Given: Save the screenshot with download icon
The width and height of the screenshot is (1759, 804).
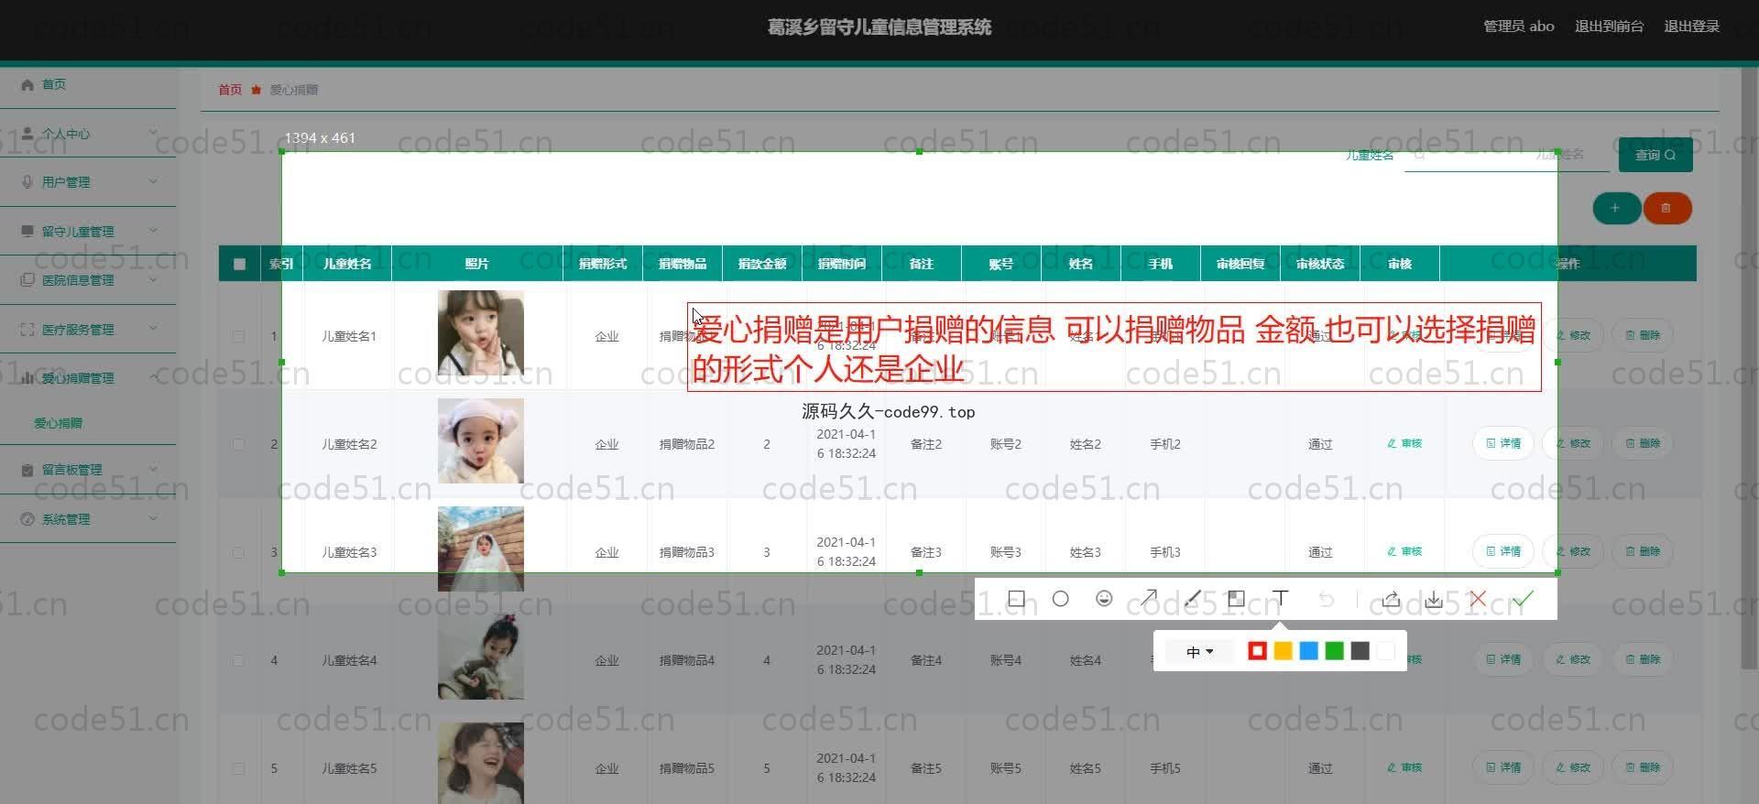Looking at the screenshot, I should coord(1434,599).
